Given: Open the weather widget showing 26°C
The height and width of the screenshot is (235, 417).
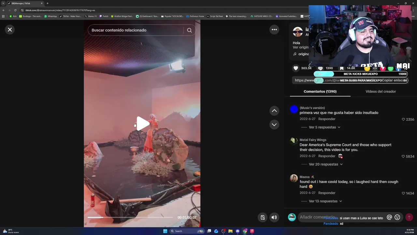Looking at the screenshot, I should point(11,231).
